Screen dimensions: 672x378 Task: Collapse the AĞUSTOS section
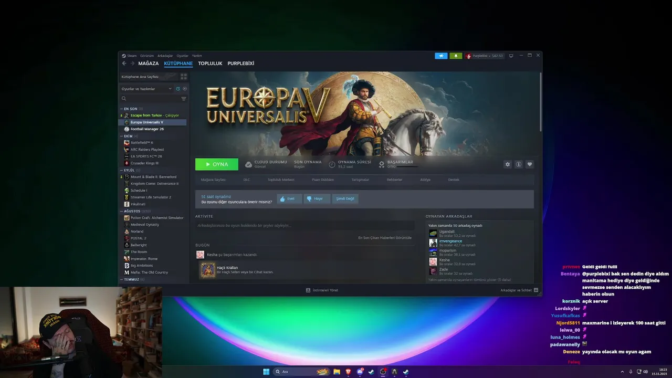click(x=120, y=211)
